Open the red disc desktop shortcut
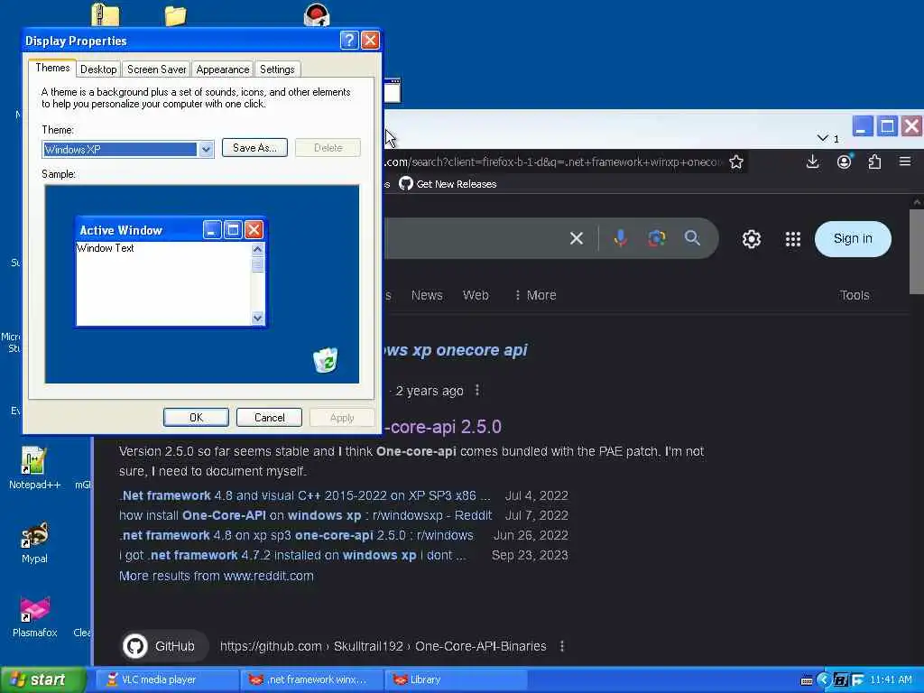This screenshot has height=693, width=924. click(x=317, y=14)
